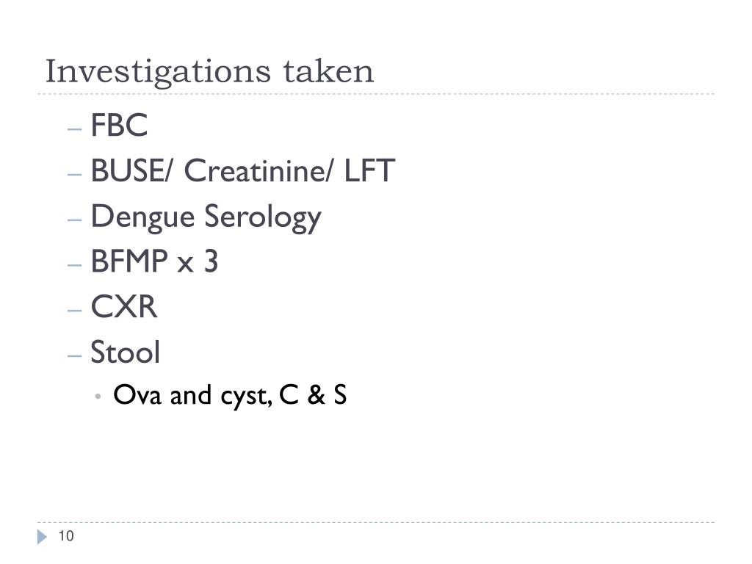752x564 pixels.
Task: Click the dash bullet before Dengue Serology
Action: [x=74, y=220]
